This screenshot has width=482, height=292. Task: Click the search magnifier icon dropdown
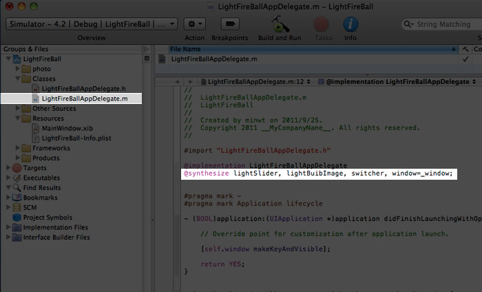[x=408, y=24]
